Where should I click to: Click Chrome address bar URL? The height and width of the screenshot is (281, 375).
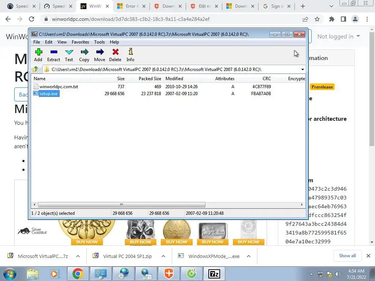pos(131,19)
